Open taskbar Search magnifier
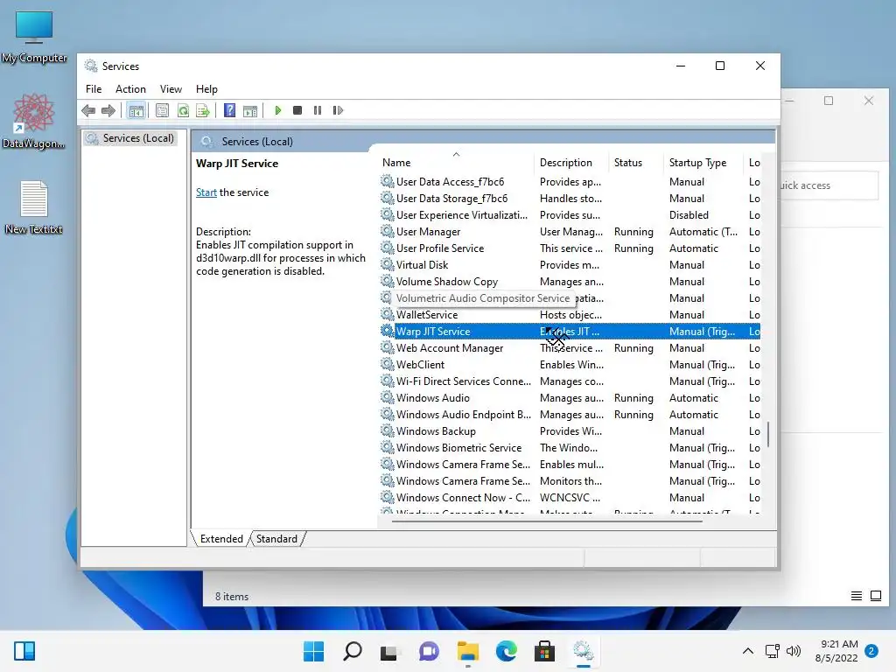 [352, 651]
